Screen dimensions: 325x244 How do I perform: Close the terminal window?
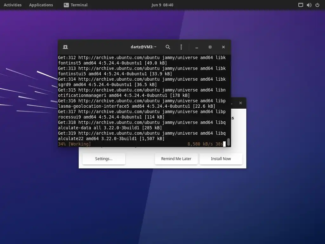click(223, 47)
